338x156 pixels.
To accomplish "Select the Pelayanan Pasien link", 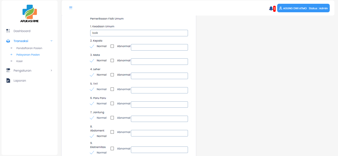I will pyautogui.click(x=28, y=55).
